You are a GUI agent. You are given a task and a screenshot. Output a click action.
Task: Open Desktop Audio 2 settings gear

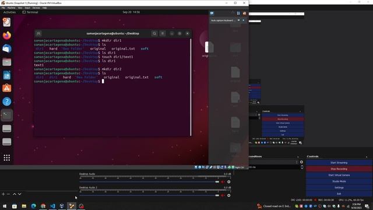coord(228,195)
